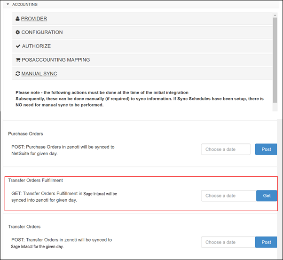The height and width of the screenshot is (260, 283).
Task: Click the 'GET: Transfer Orders Fulfillment' description
Action: click(x=64, y=197)
